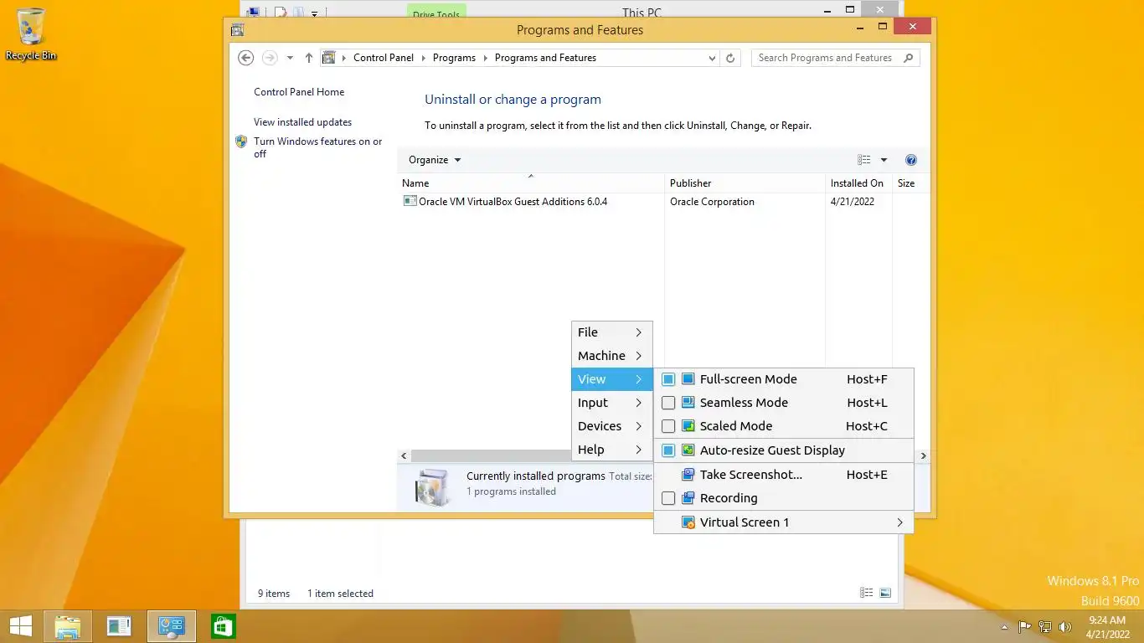The height and width of the screenshot is (643, 1144).
Task: Enable the Scaled Mode checkbox
Action: [668, 426]
